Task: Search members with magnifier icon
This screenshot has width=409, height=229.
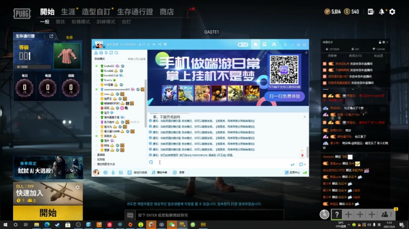Action: (x=116, y=53)
